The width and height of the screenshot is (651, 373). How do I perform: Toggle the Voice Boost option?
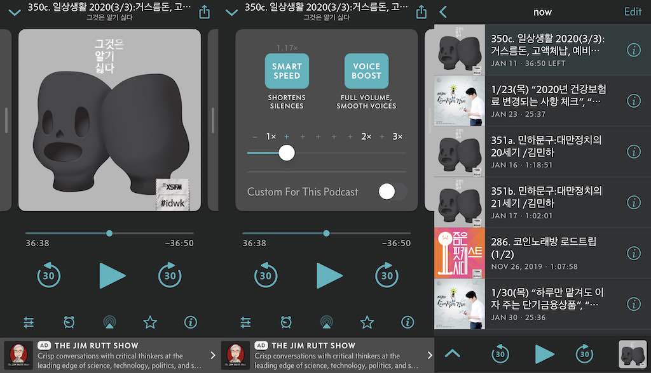(x=366, y=71)
